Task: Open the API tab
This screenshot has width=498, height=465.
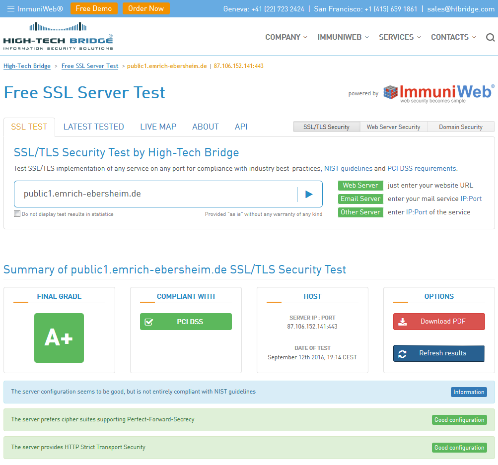Action: [241, 127]
